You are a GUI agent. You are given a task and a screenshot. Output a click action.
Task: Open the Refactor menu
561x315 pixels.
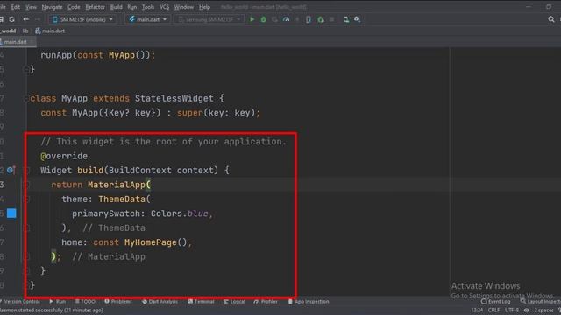[x=96, y=7]
